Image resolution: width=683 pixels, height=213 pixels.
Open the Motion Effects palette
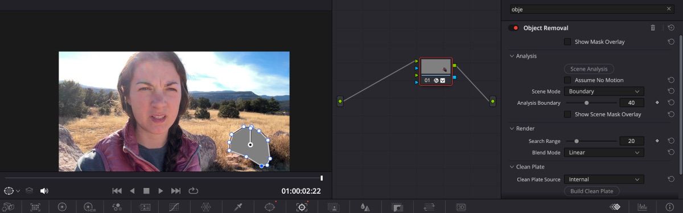pyautogui.click(x=145, y=207)
